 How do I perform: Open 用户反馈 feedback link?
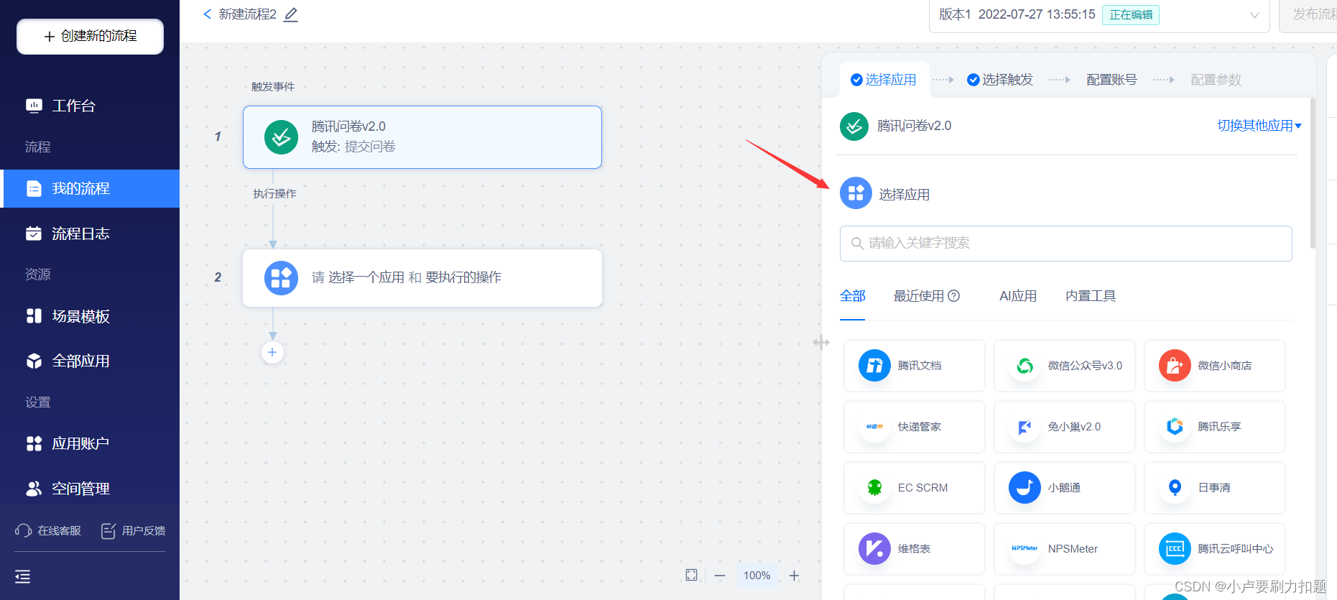134,530
